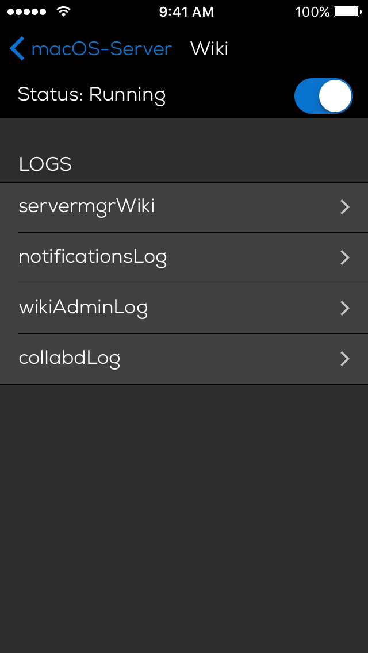Go back to macOS-Server
368x653 pixels.
101,49
